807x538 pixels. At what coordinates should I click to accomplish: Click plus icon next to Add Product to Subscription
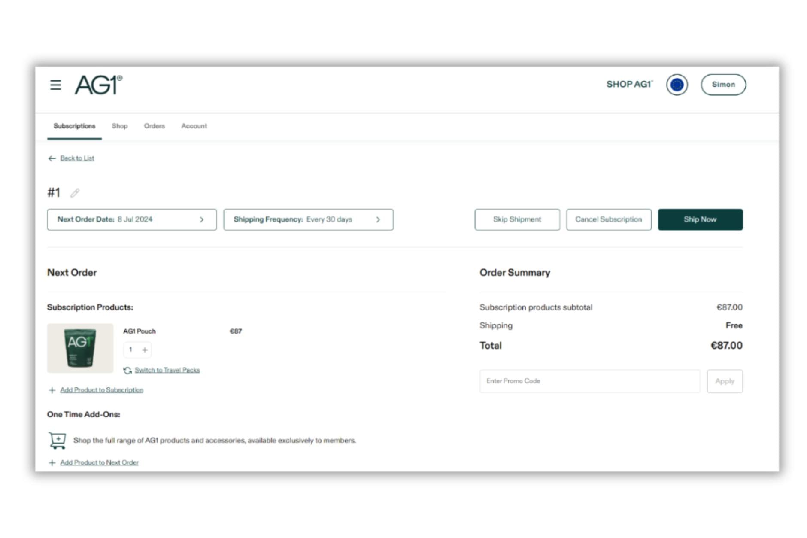tap(52, 390)
